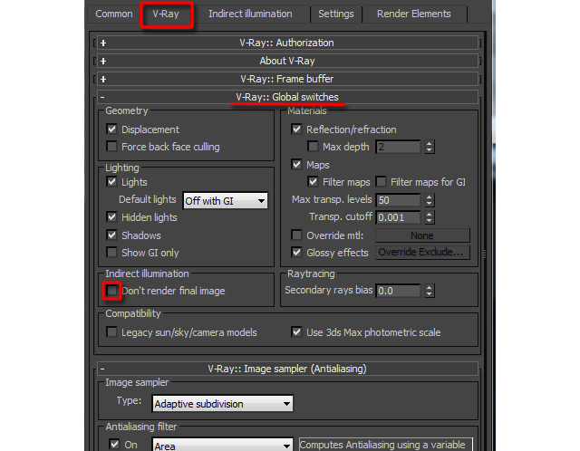
Task: Open the Area antialiasing filter dropdown
Action: coord(222,445)
